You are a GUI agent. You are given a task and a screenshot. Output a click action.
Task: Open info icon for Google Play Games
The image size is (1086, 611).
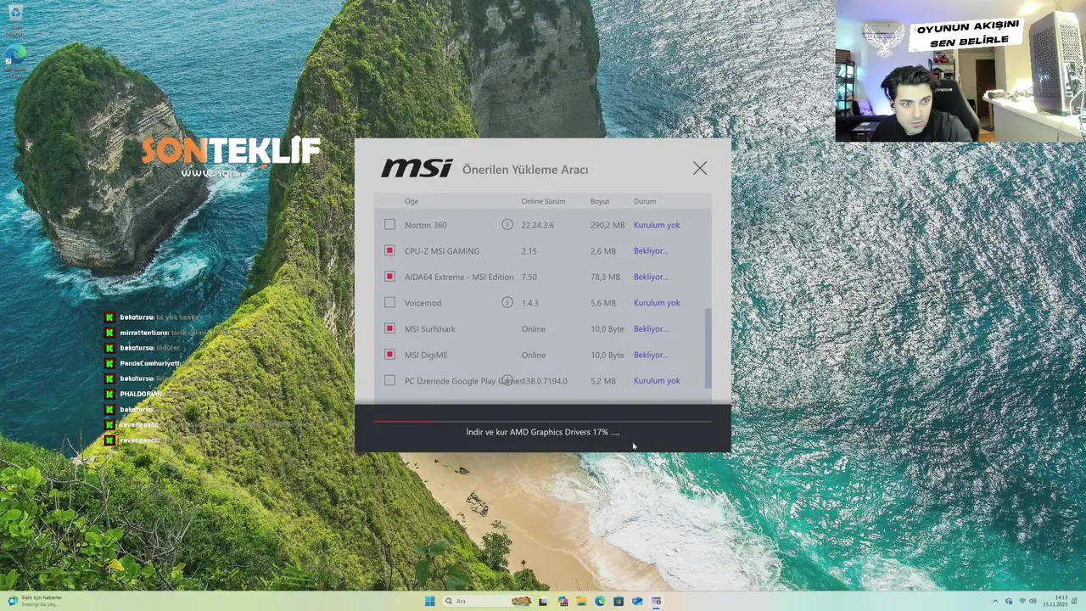[507, 380]
